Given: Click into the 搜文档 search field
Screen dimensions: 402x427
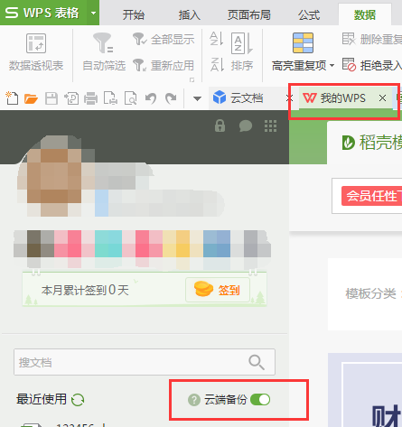Looking at the screenshot, I should pyautogui.click(x=145, y=362).
